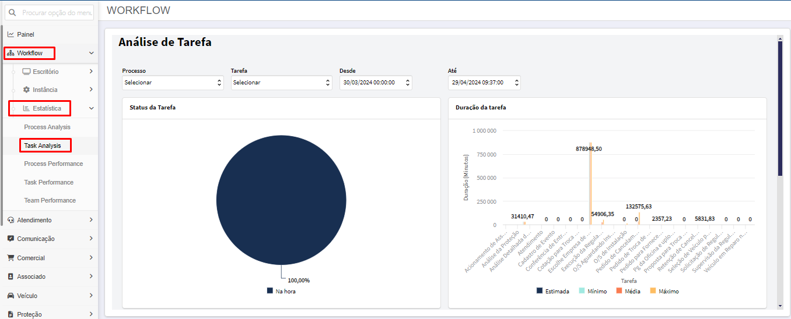
Task: Click the Instância gear icon
Action: (x=26, y=90)
